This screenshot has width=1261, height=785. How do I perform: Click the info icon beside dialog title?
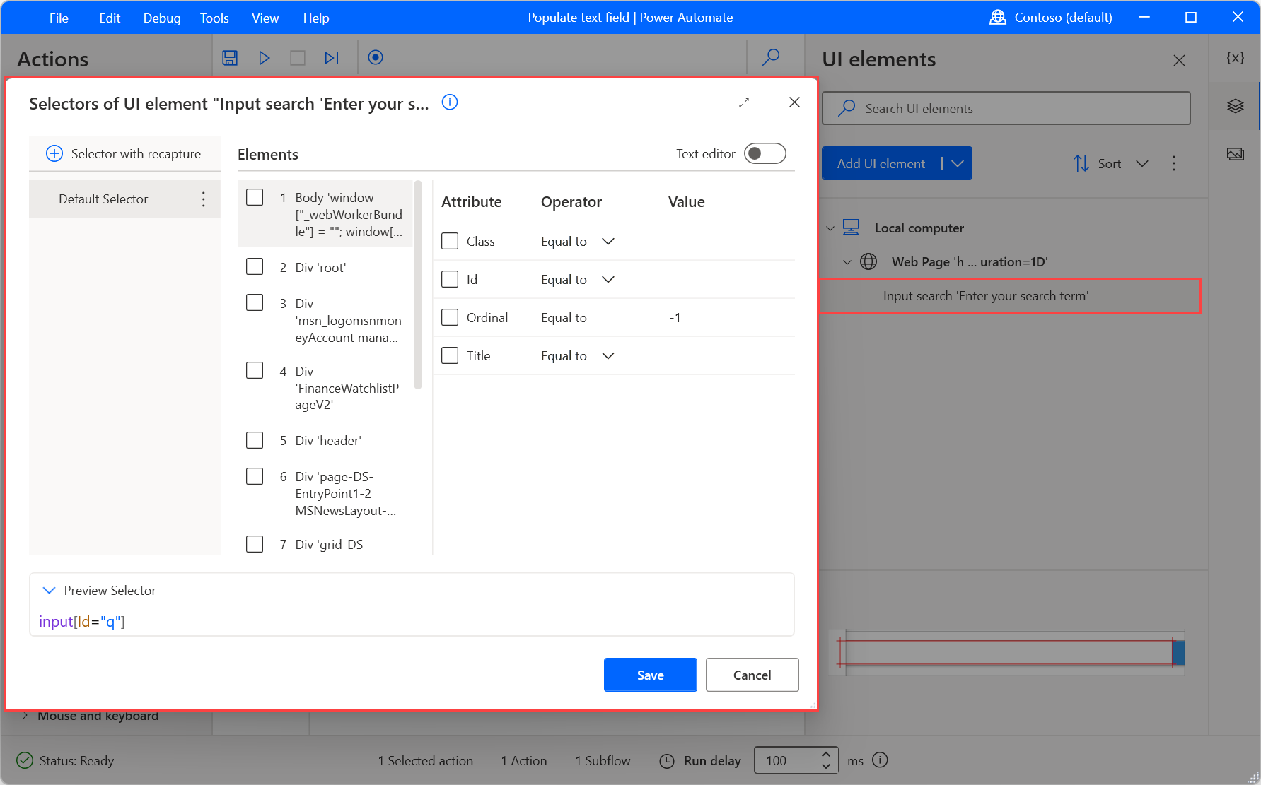450,102
